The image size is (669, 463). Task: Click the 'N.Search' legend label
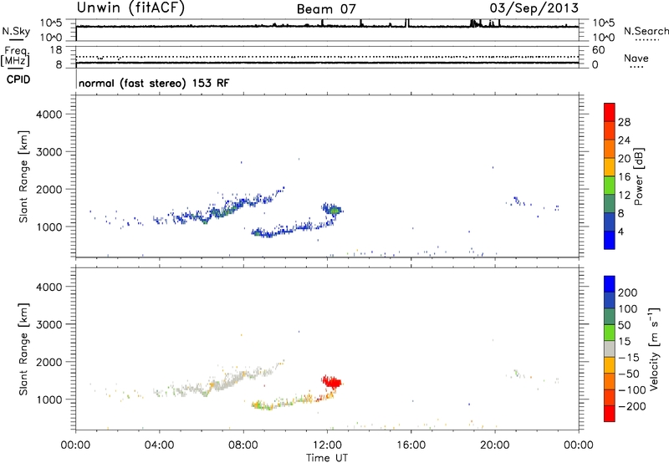(x=646, y=31)
